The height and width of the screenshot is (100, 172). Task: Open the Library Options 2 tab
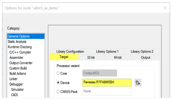142,51
